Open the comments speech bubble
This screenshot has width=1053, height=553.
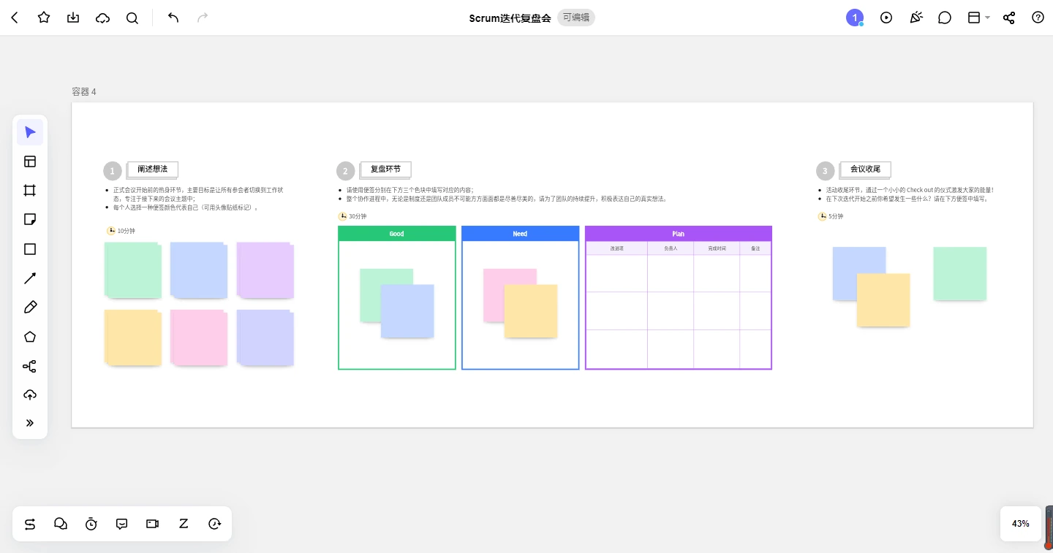coord(945,18)
